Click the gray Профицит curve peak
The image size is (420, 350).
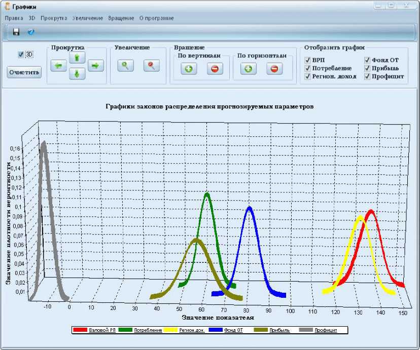tap(44, 144)
